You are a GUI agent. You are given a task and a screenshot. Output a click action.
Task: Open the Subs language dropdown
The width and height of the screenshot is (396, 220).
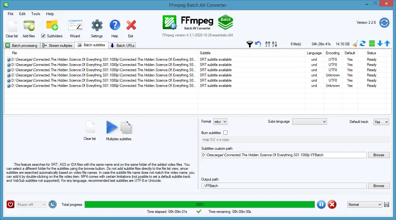tap(310, 122)
